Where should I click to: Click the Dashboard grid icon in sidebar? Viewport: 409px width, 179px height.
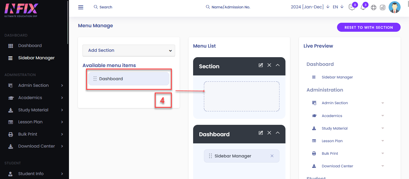[x=11, y=46]
